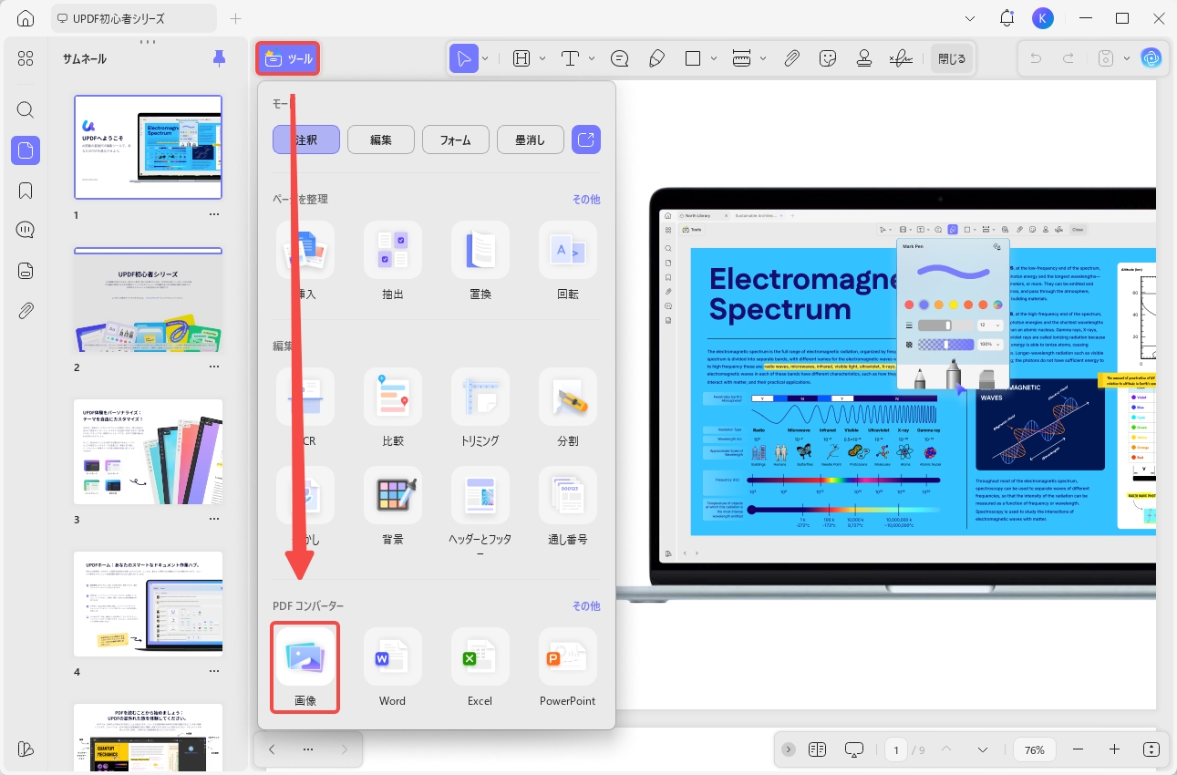Check notifications with the bell icon
The height and width of the screenshot is (775, 1177).
[x=1007, y=18]
